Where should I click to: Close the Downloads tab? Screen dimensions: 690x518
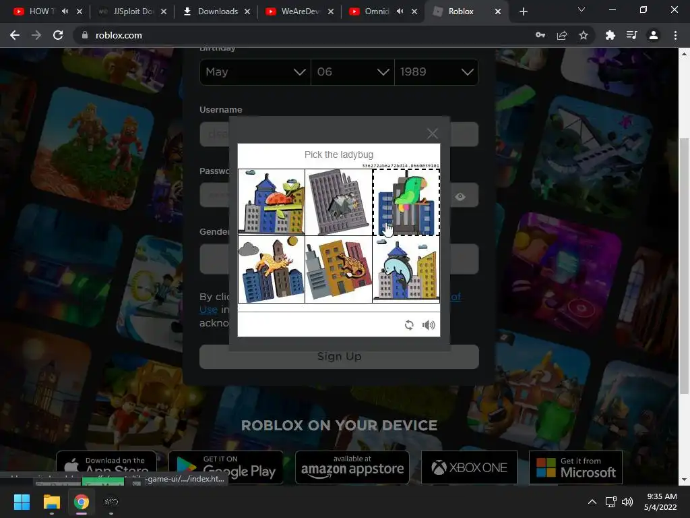(247, 11)
